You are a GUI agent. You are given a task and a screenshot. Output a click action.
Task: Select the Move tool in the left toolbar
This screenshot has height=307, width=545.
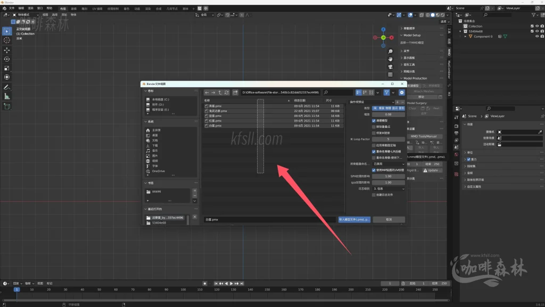(x=7, y=50)
